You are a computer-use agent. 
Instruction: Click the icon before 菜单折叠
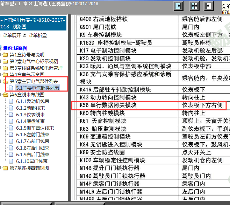[x=24, y=35]
